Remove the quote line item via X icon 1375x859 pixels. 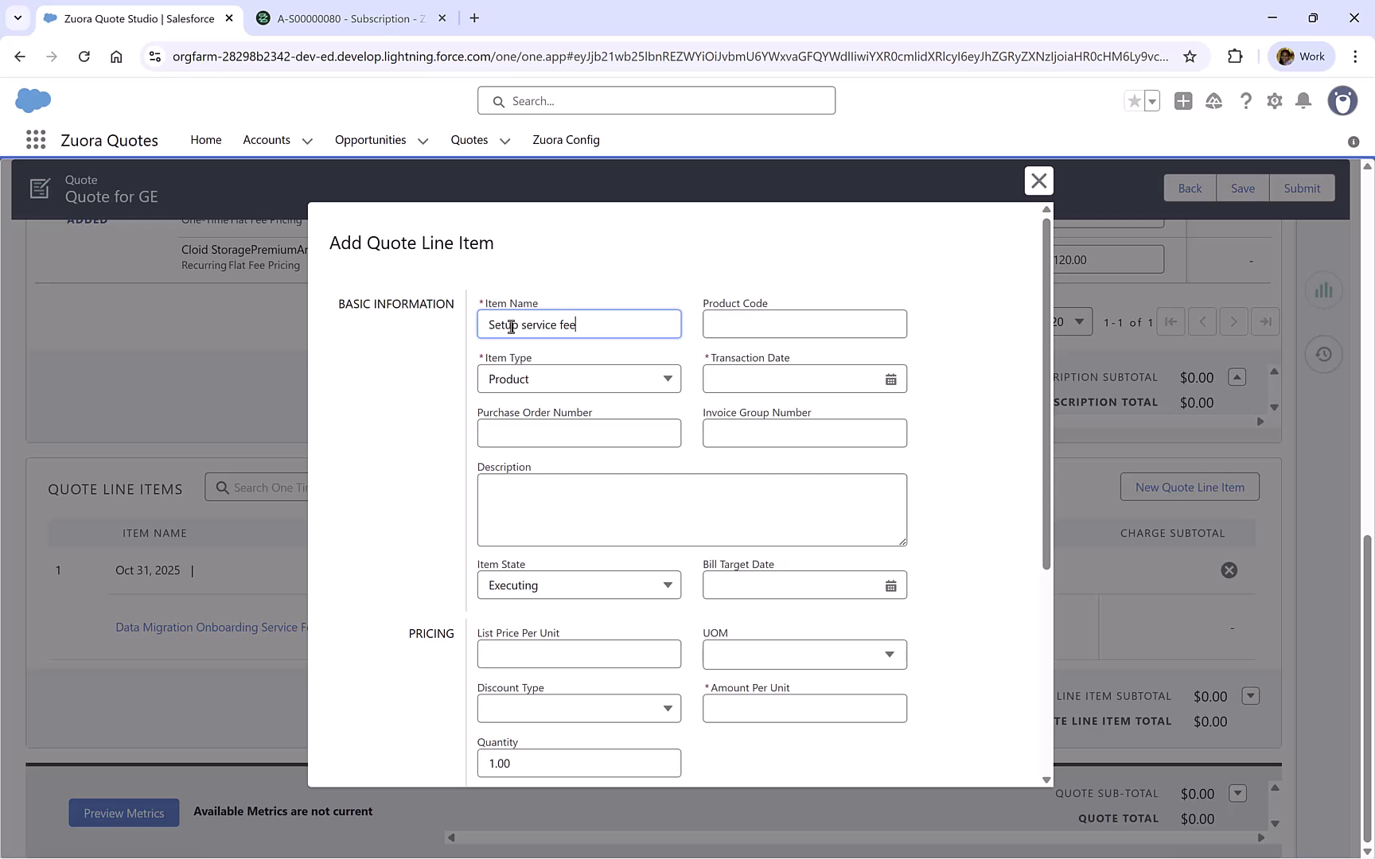[1229, 569]
